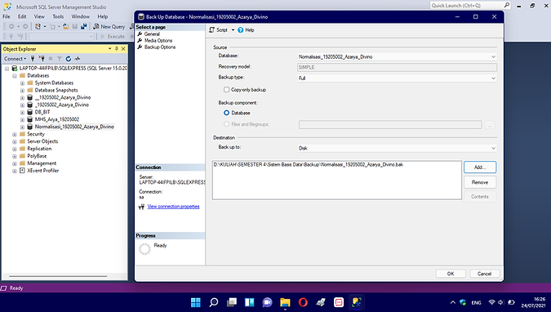Open Task View on taskbar
This screenshot has height=312, width=551.
[x=232, y=302]
